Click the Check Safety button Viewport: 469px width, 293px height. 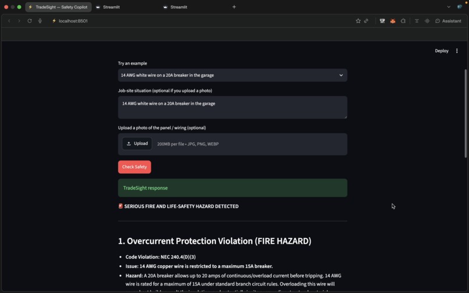134,167
